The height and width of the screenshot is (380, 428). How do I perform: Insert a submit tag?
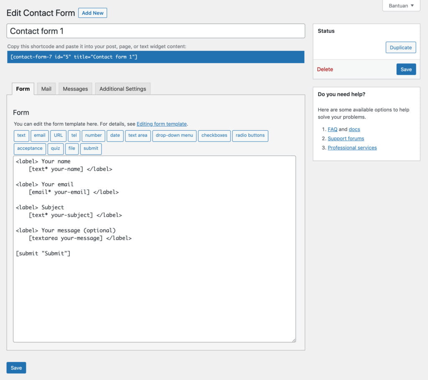91,149
